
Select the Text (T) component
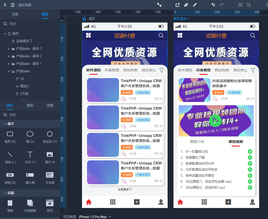coord(30,158)
